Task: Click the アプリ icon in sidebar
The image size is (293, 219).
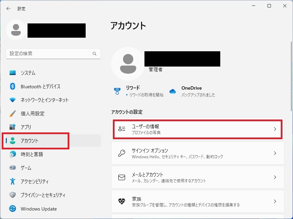Action: (13, 127)
